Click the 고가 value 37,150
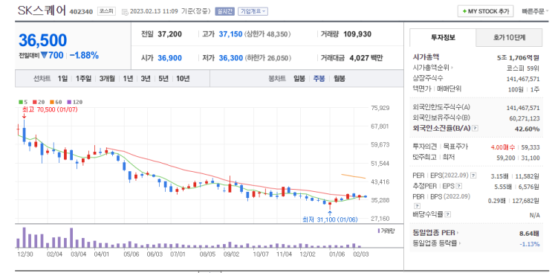This screenshot has width=552, height=273. (x=230, y=34)
